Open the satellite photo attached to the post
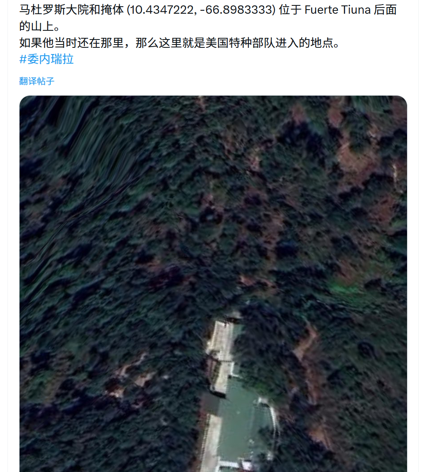Image resolution: width=422 pixels, height=472 pixels. (213, 284)
